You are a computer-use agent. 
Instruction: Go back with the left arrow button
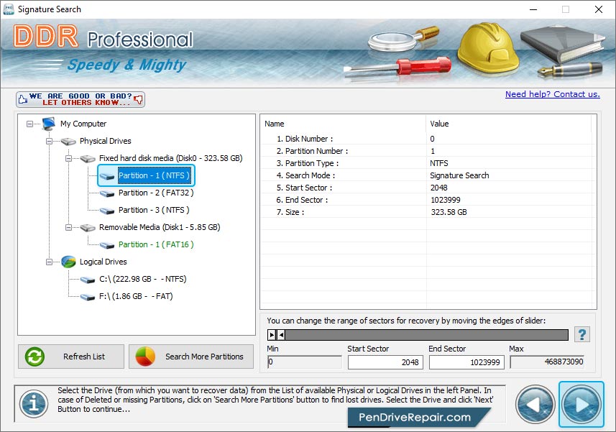coord(535,405)
